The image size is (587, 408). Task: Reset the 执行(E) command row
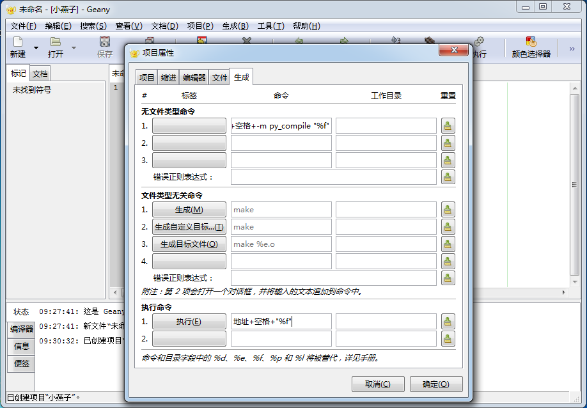tap(448, 322)
